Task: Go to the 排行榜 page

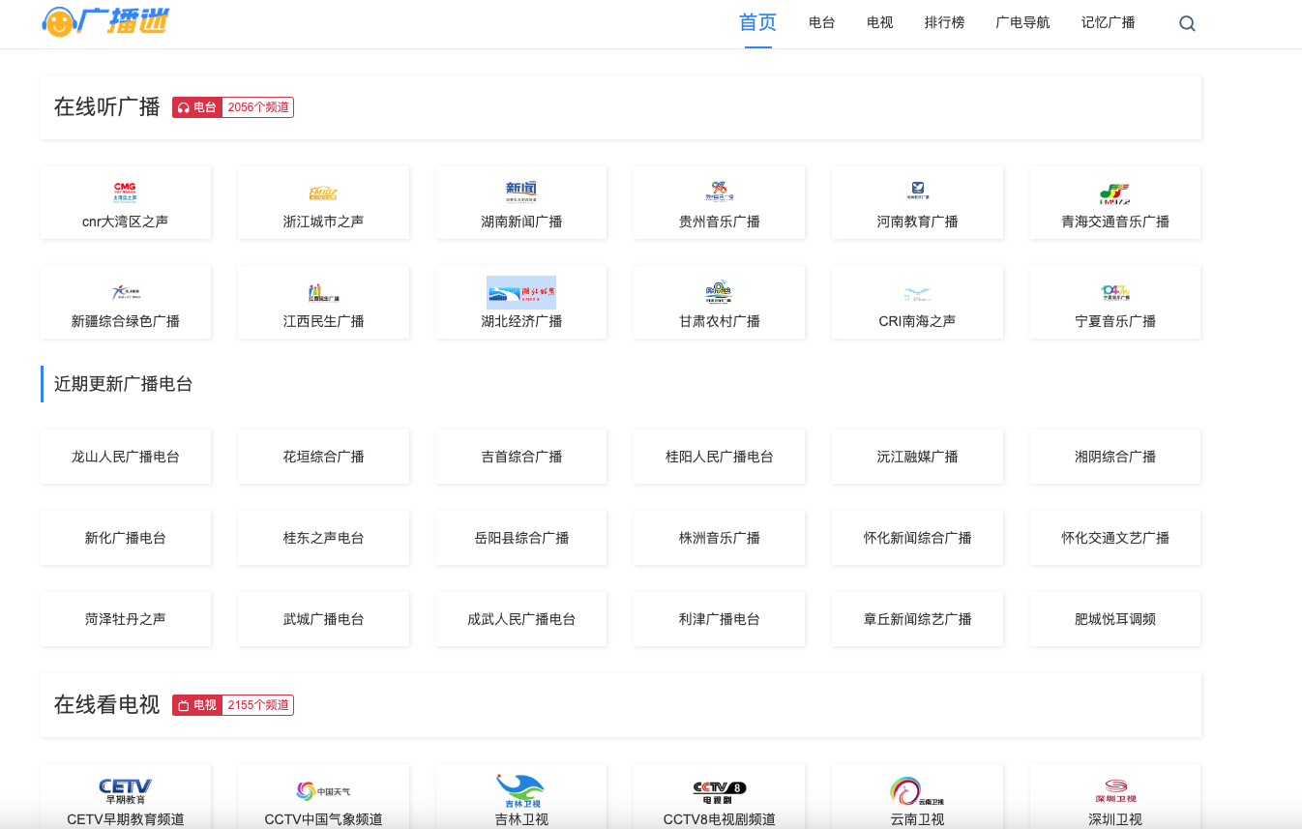Action: coord(944,23)
